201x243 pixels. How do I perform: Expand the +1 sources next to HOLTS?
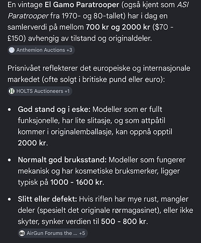tap(67, 91)
